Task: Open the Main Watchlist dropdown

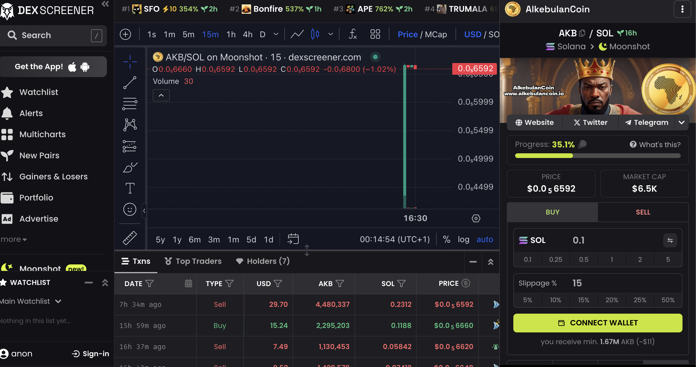Action: 31,301
